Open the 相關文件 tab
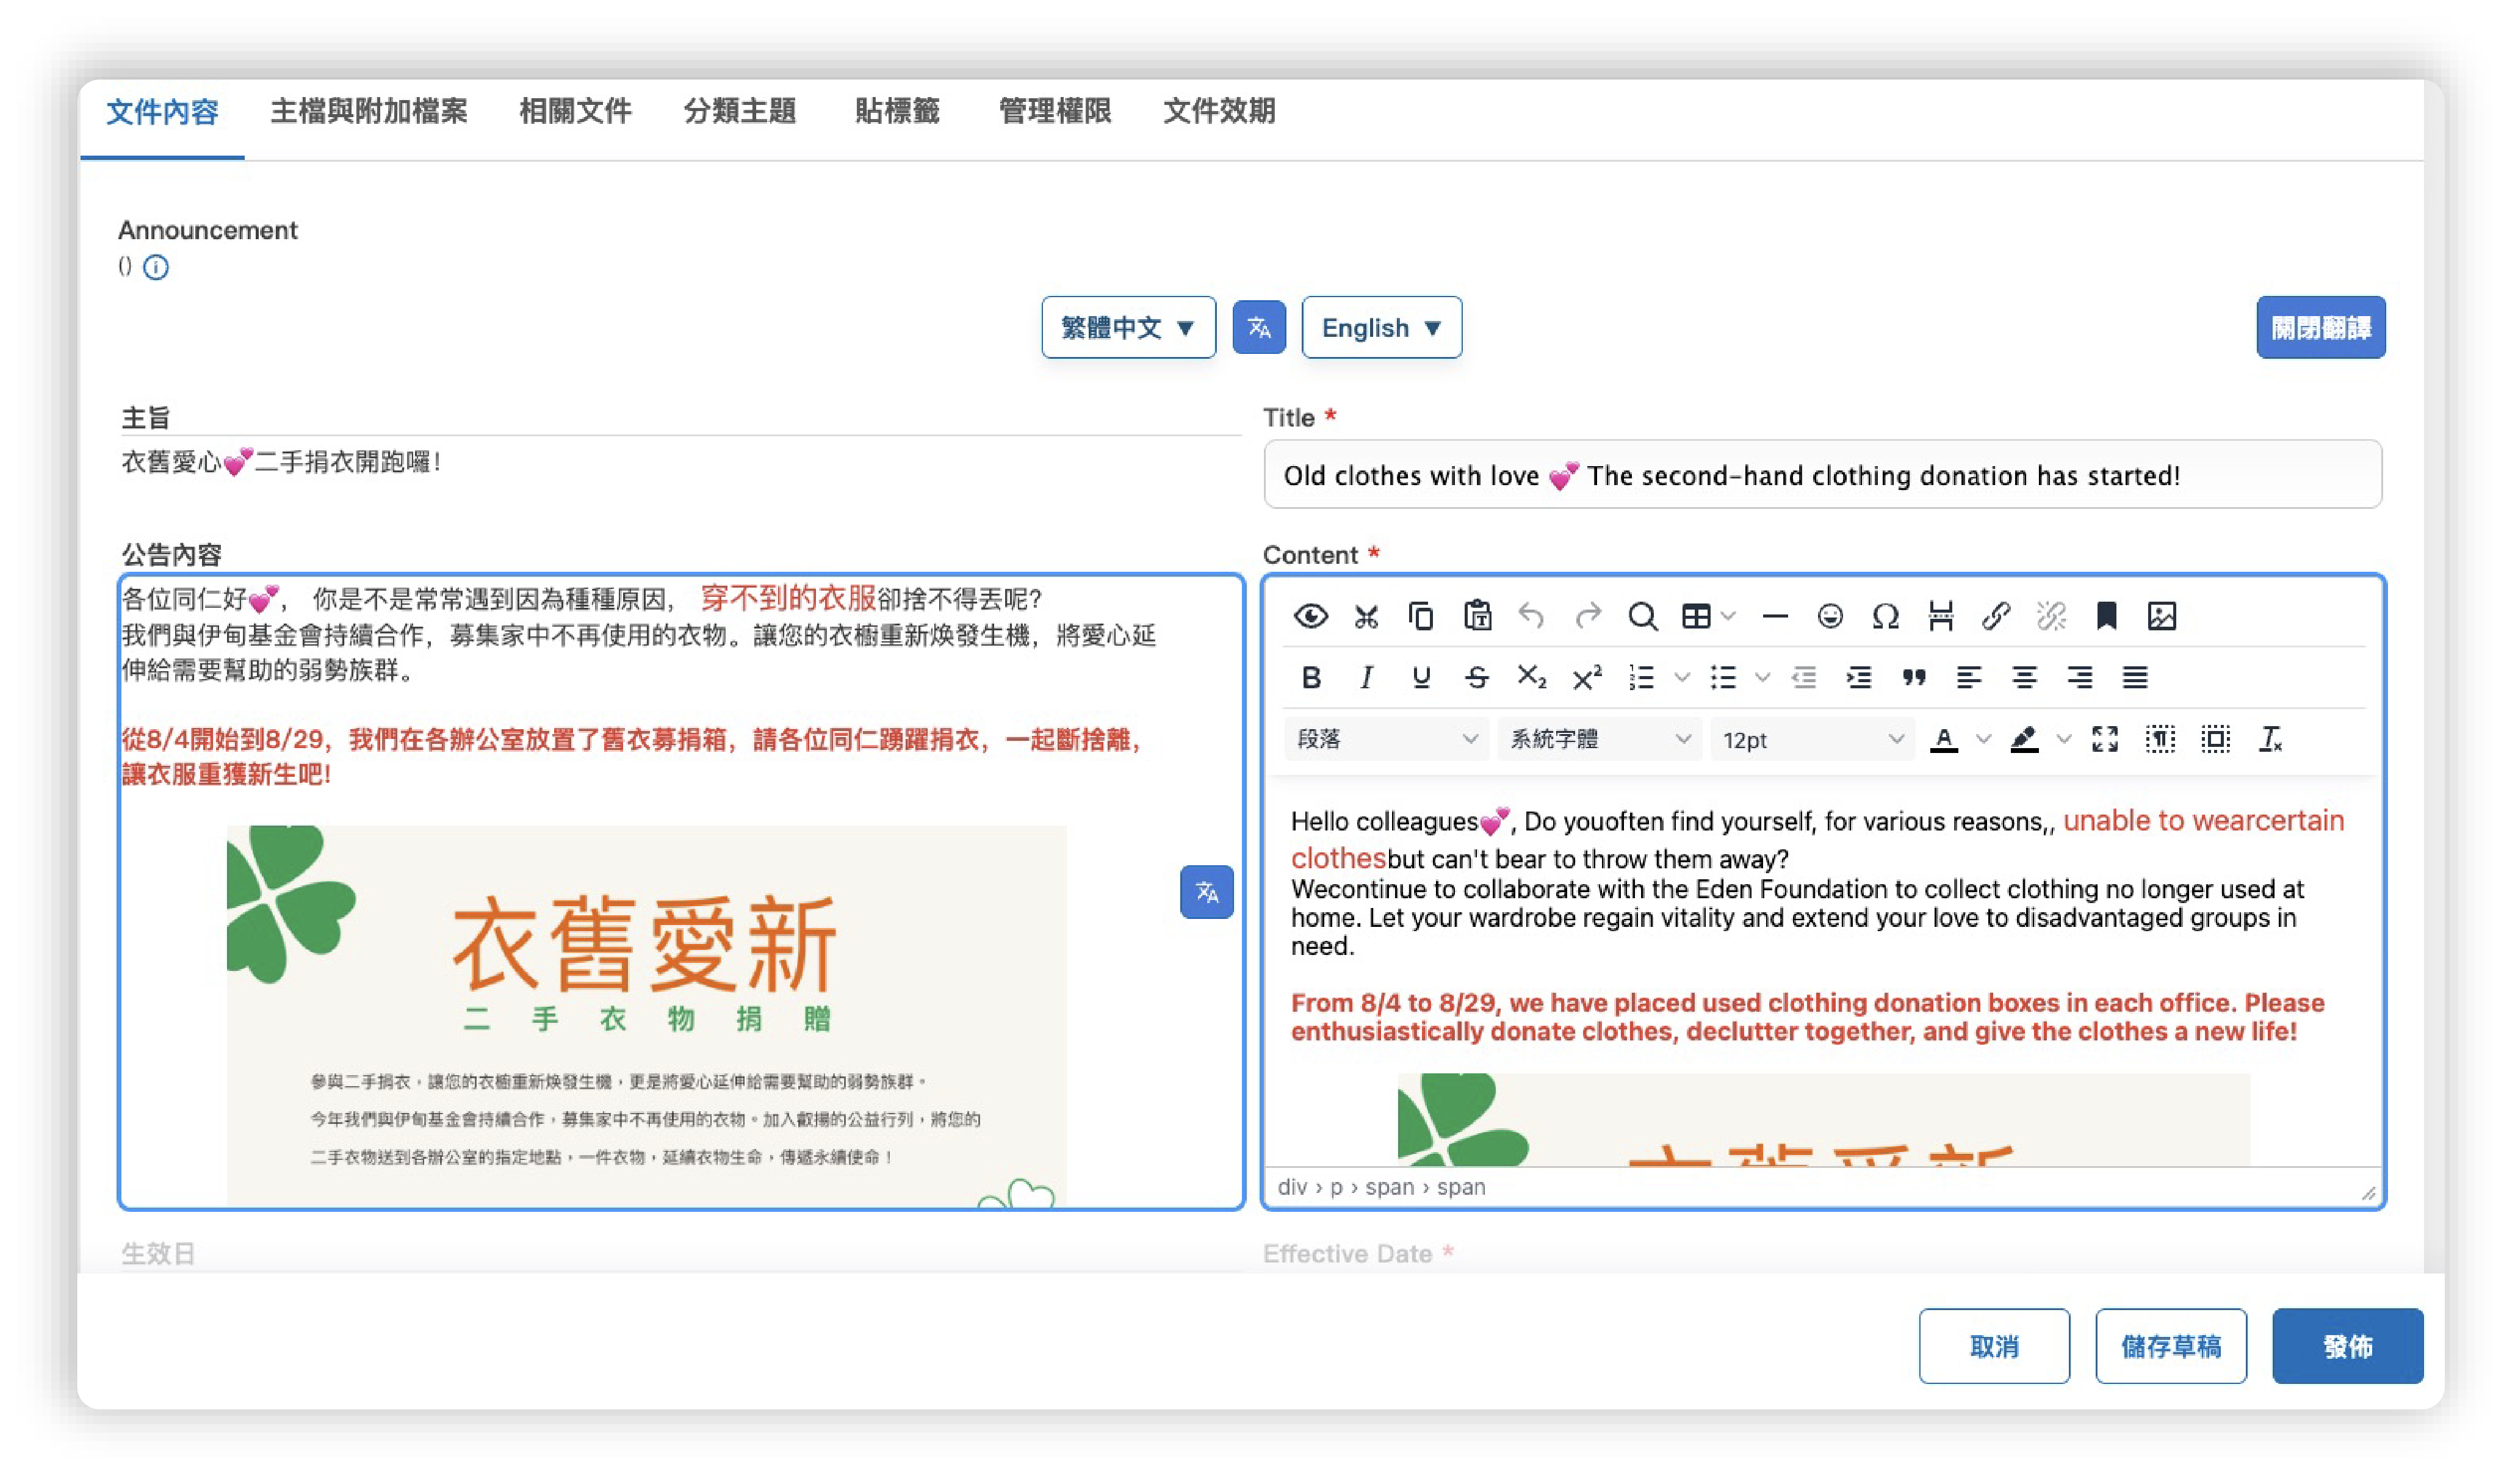 click(575, 111)
